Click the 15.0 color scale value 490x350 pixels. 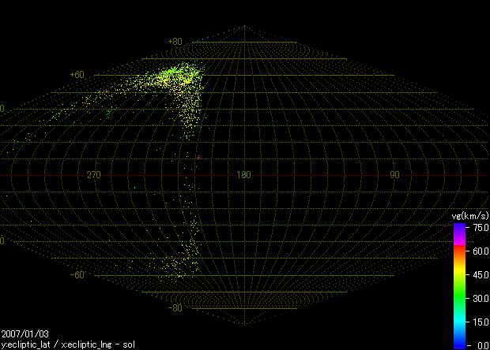click(x=480, y=322)
